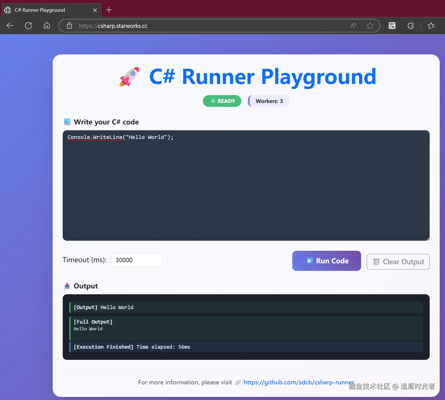Run the code with Run Code button
This screenshot has height=400, width=445.
point(327,261)
